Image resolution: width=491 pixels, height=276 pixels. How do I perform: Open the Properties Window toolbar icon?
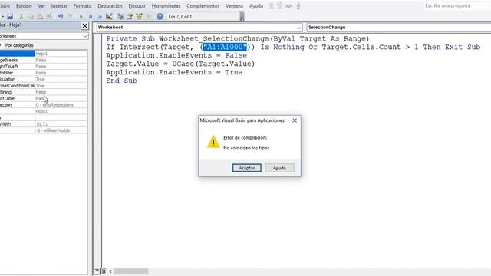pyautogui.click(x=130, y=17)
